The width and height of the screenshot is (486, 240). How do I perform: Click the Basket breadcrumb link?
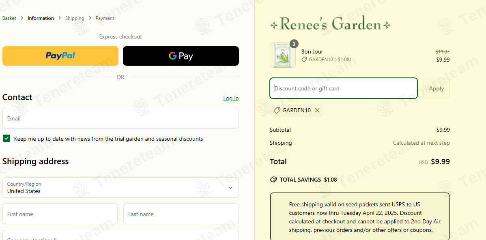(9, 18)
